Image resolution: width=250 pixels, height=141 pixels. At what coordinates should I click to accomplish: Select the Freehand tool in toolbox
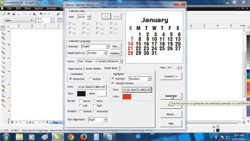point(3,48)
